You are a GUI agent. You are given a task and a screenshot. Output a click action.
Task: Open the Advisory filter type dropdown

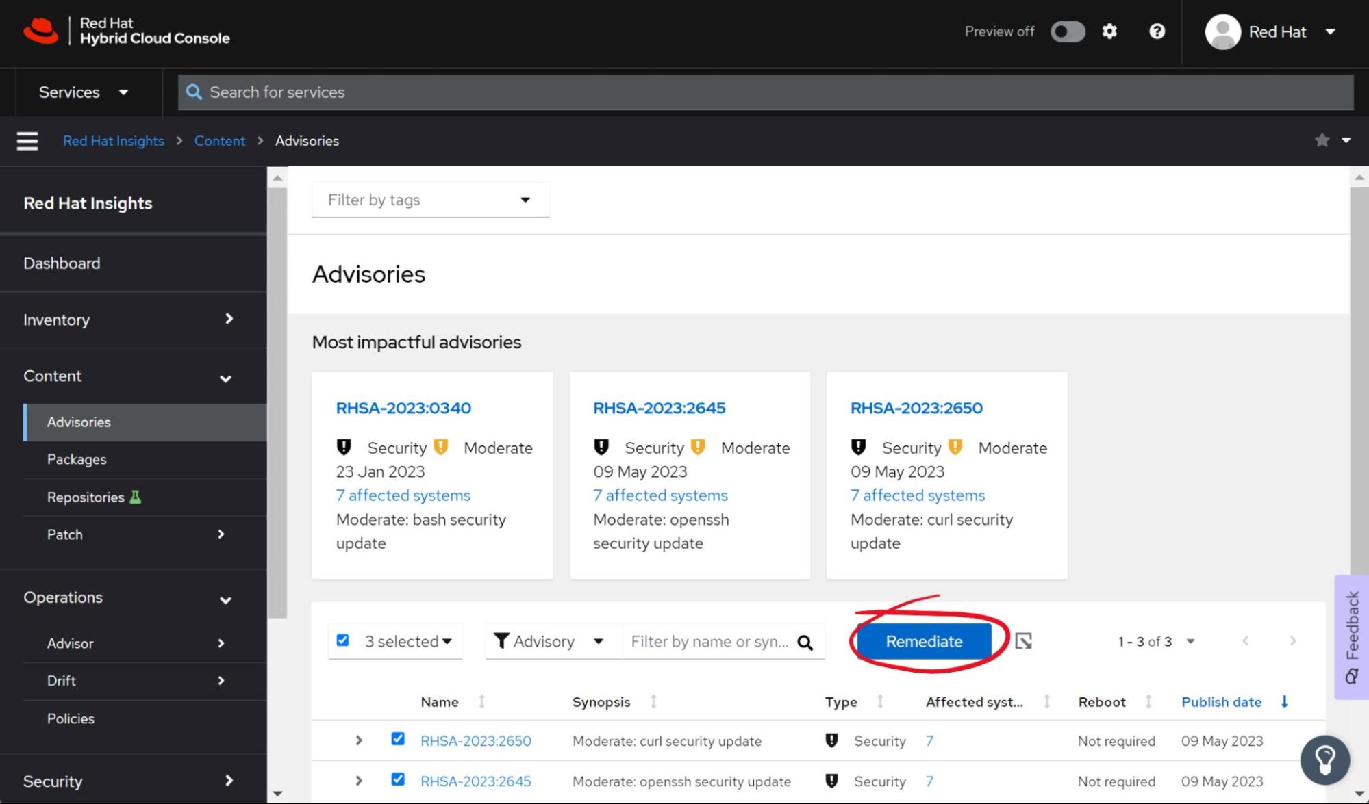[x=553, y=641]
